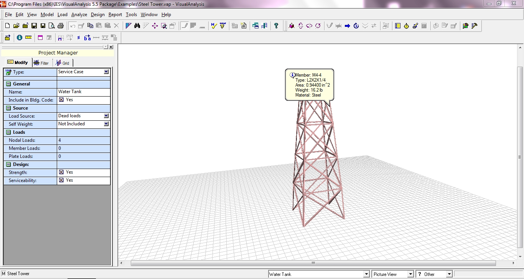Select the purple four-arrow Move tool

pos(155,26)
